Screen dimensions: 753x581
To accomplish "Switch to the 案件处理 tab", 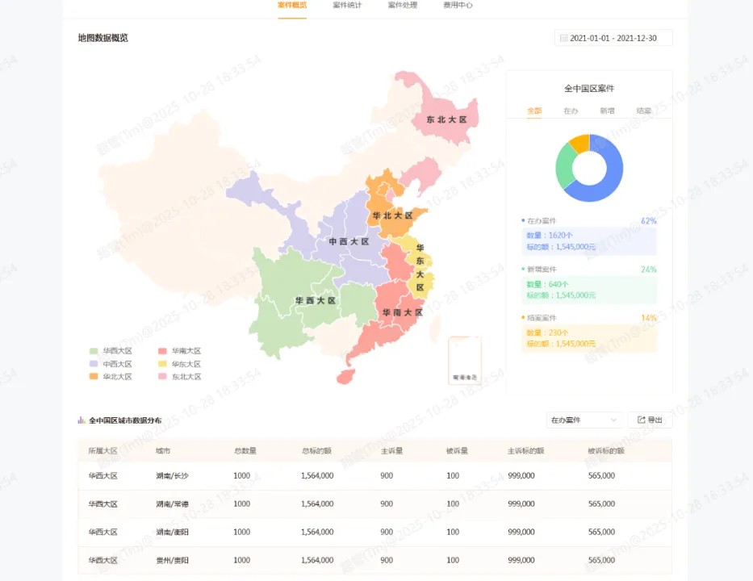I will [402, 6].
